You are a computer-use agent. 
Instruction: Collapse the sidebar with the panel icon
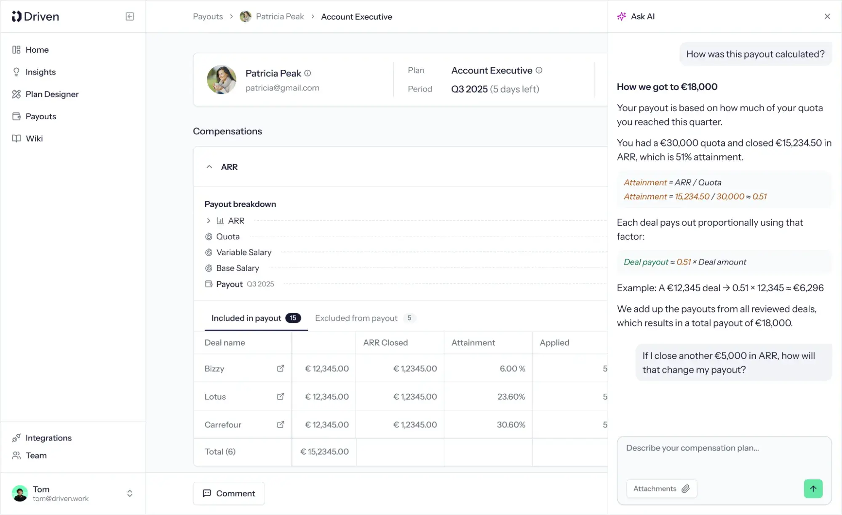(130, 16)
